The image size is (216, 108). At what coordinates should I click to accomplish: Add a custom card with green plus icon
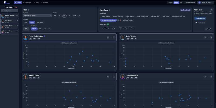108,24
